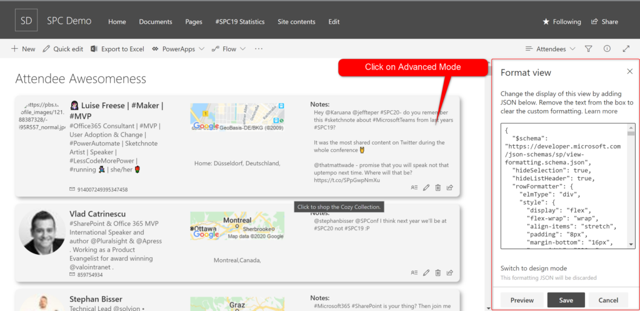Click the edit pencil on Vlad Catrinescu card

tap(426, 273)
